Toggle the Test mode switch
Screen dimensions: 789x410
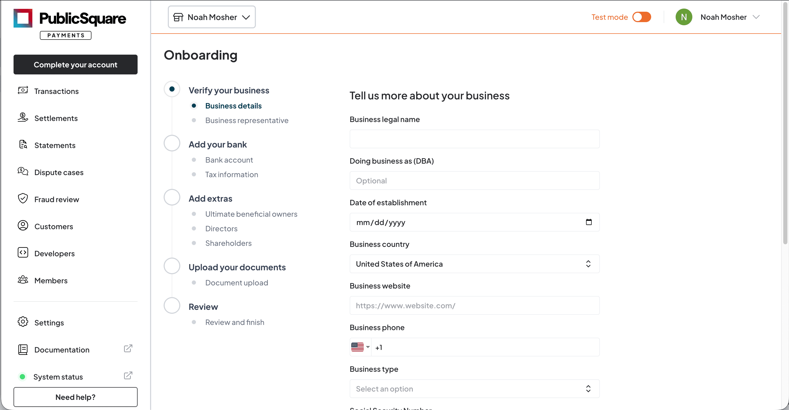[642, 17]
